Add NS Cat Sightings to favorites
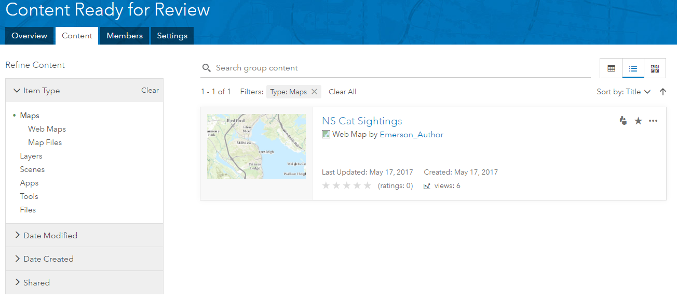The height and width of the screenshot is (301, 677). (x=639, y=121)
